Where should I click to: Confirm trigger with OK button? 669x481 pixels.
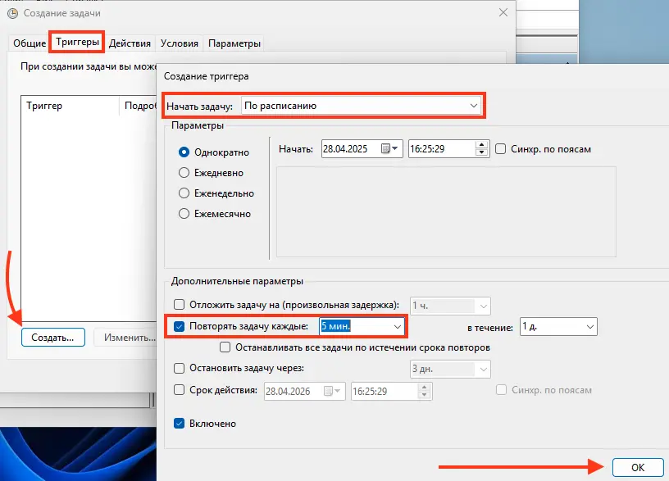(x=638, y=467)
